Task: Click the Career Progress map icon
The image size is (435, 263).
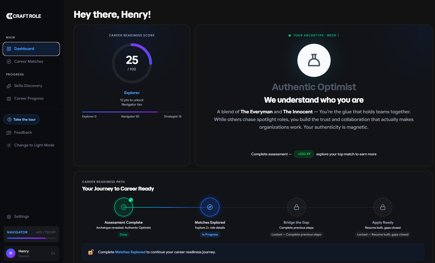Action: coord(9,99)
